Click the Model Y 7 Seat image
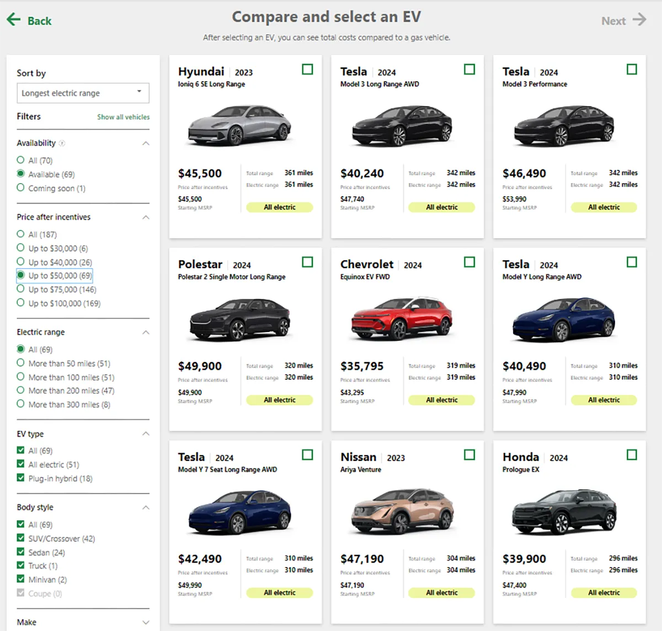 coord(239,511)
